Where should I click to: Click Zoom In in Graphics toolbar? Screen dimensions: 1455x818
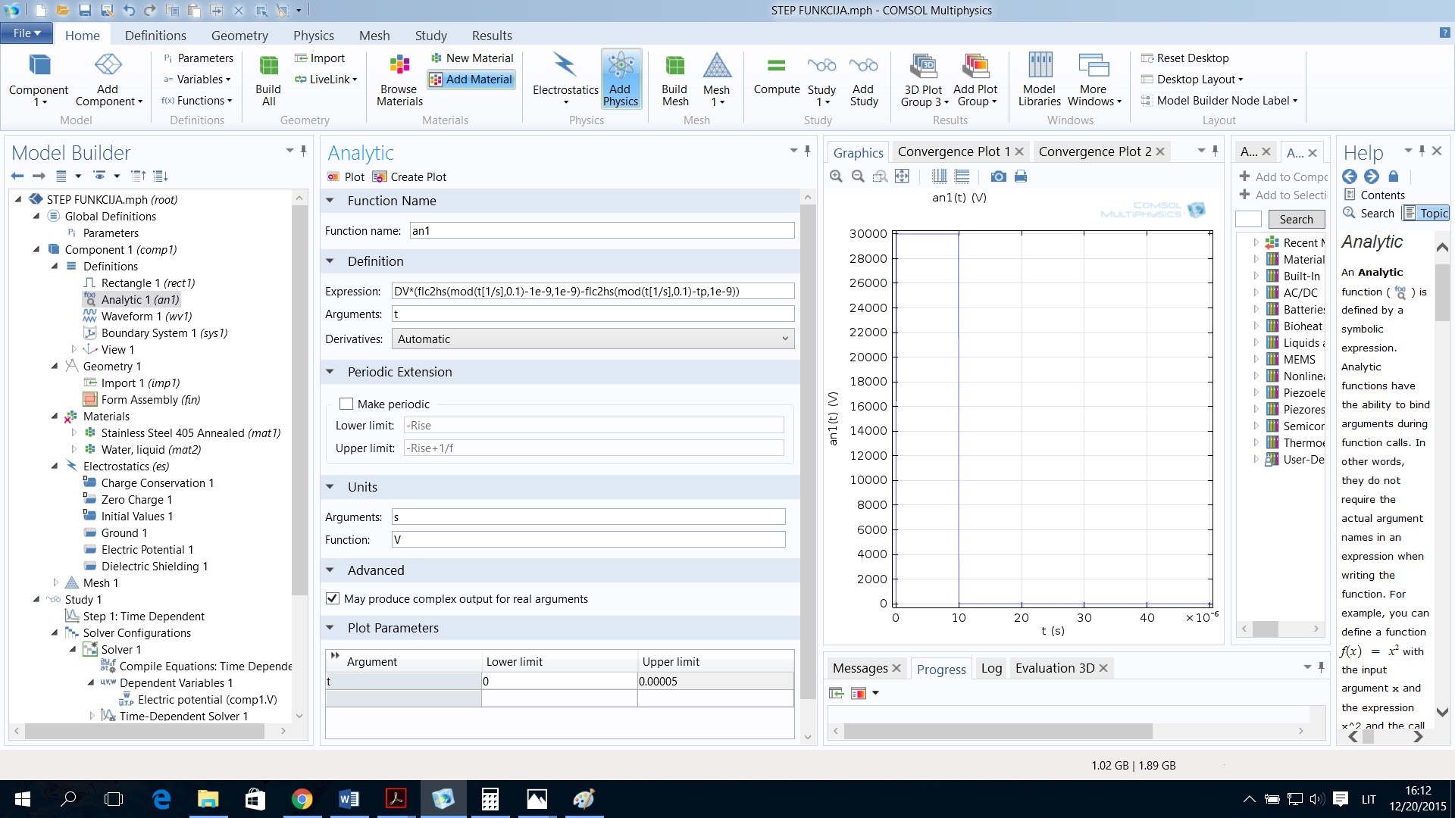836,176
